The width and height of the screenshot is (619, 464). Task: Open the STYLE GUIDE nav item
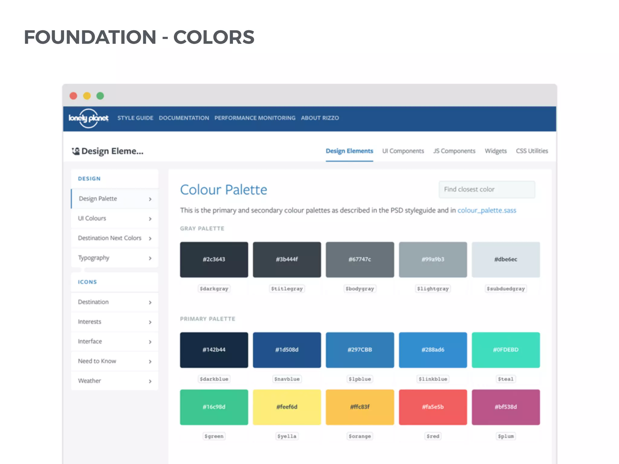coord(135,118)
